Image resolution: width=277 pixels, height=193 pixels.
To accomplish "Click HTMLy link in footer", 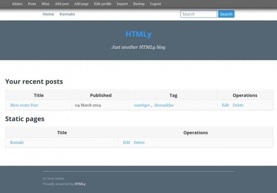I will pos(80,184).
